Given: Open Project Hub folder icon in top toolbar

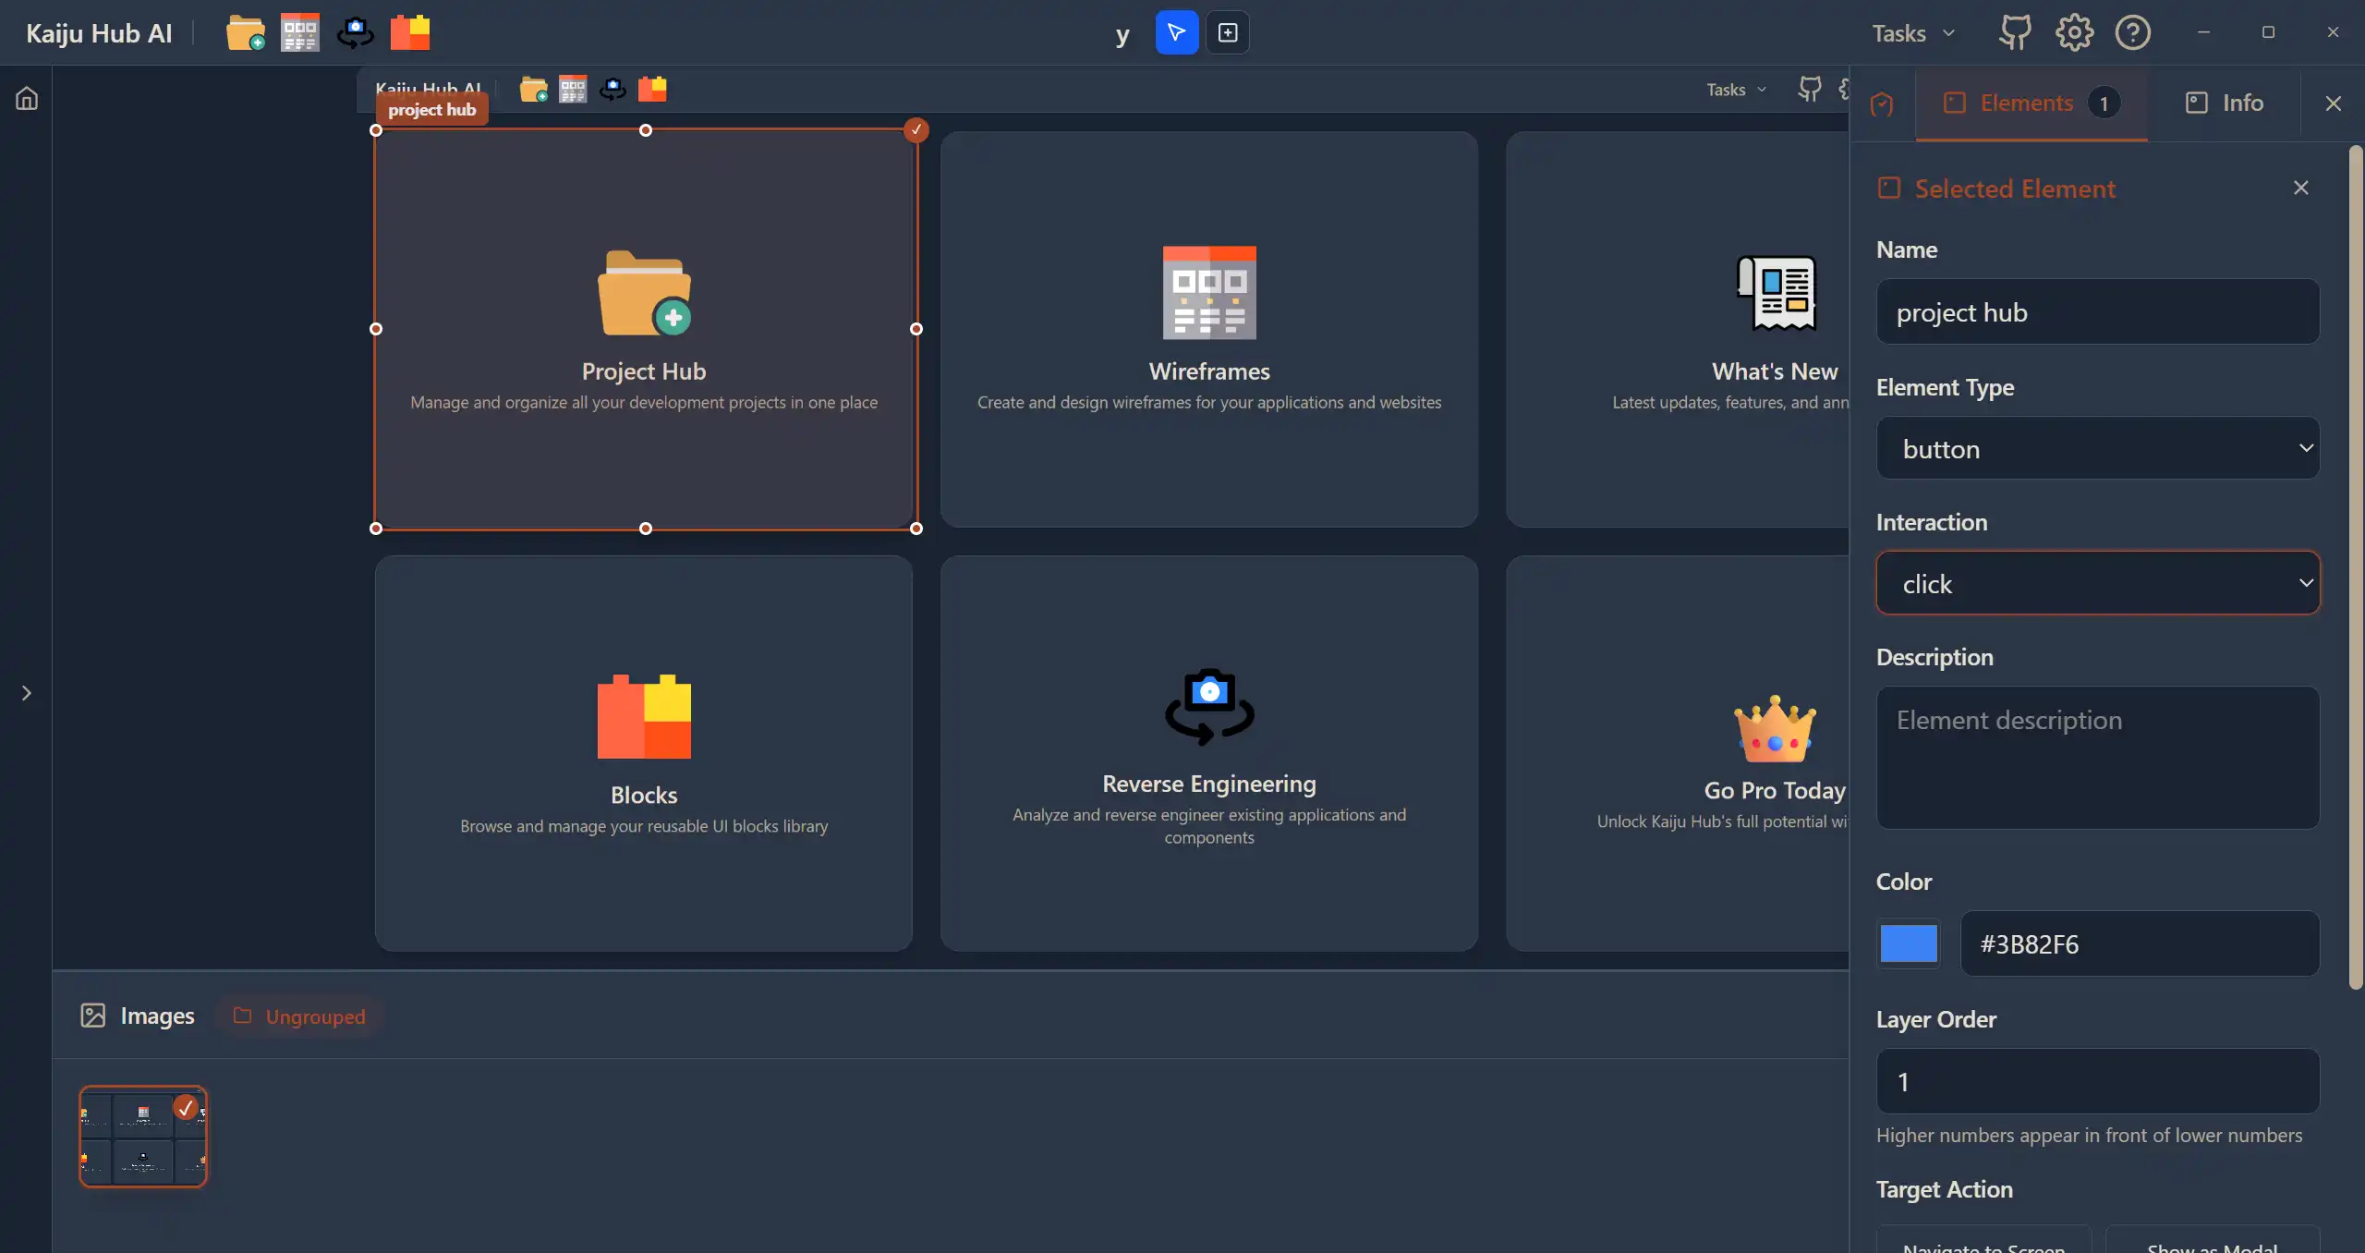Looking at the screenshot, I should click(246, 32).
